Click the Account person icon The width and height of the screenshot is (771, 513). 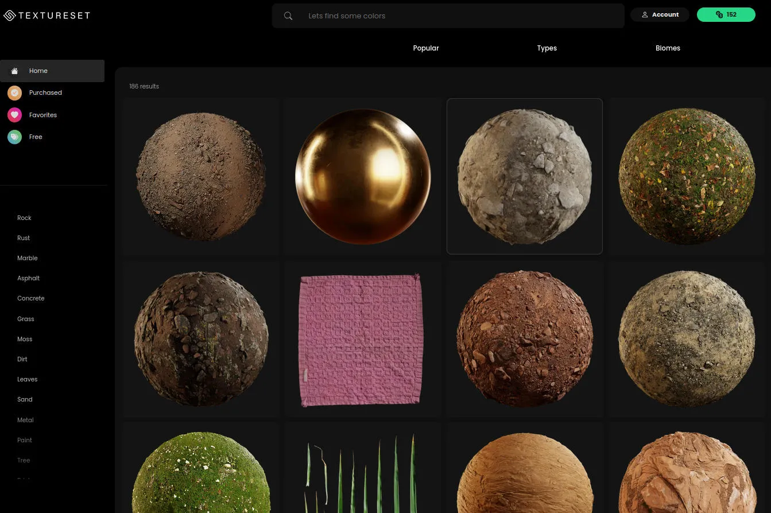click(645, 15)
